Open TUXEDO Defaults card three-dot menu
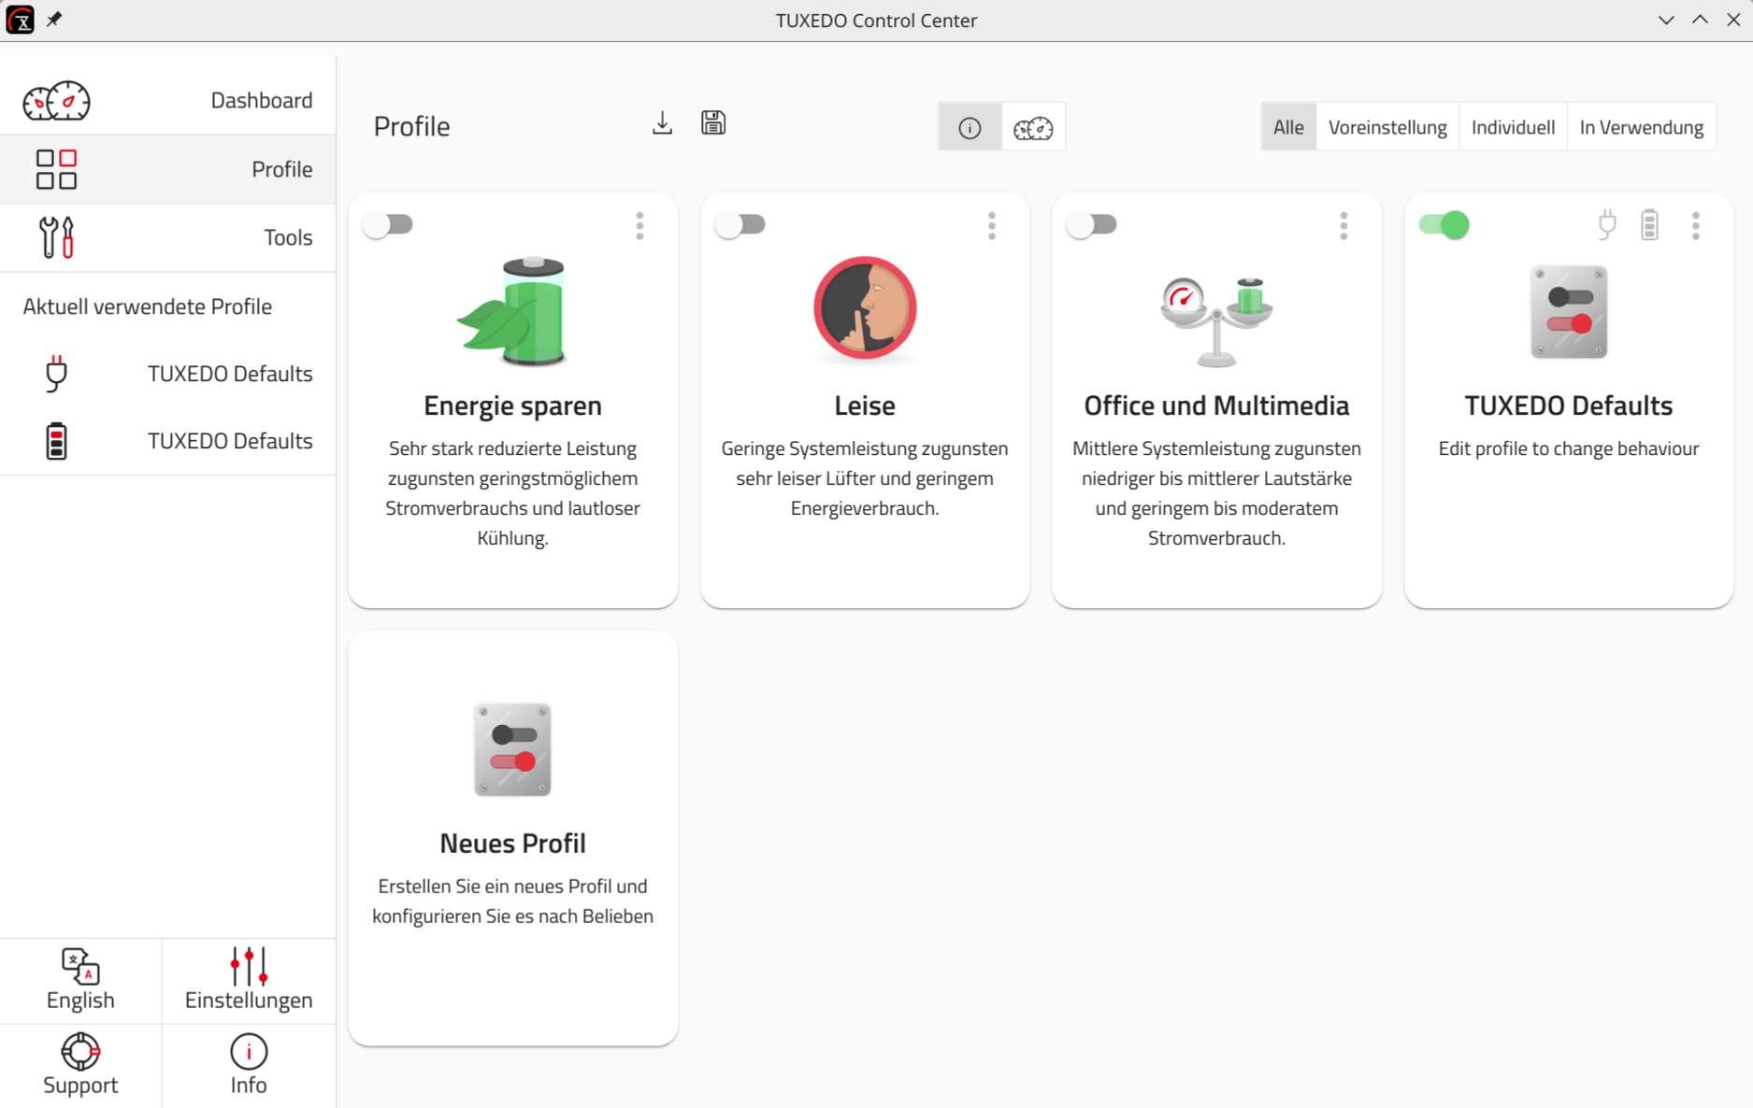Image resolution: width=1753 pixels, height=1108 pixels. [x=1695, y=225]
